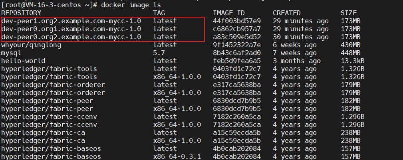This screenshot has width=403, height=160.
Task: Click the mysql repository name
Action: (11, 53)
